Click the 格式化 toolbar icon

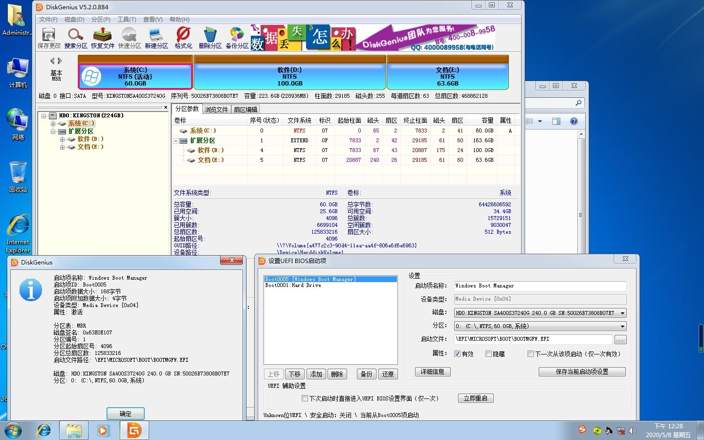tap(183, 38)
